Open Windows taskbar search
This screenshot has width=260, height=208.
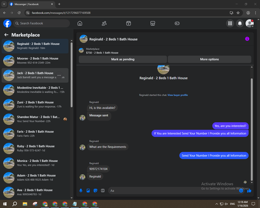point(15,204)
